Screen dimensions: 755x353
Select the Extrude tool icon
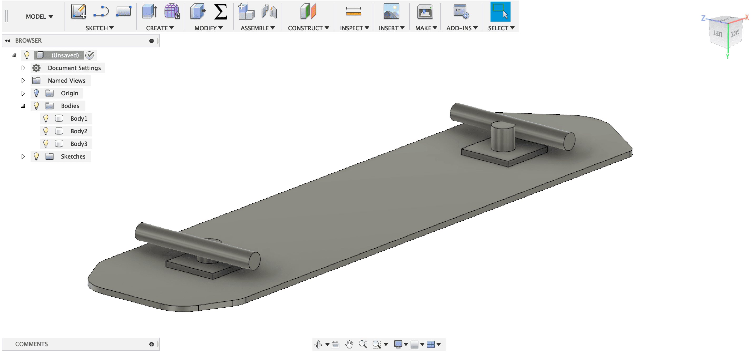(149, 12)
